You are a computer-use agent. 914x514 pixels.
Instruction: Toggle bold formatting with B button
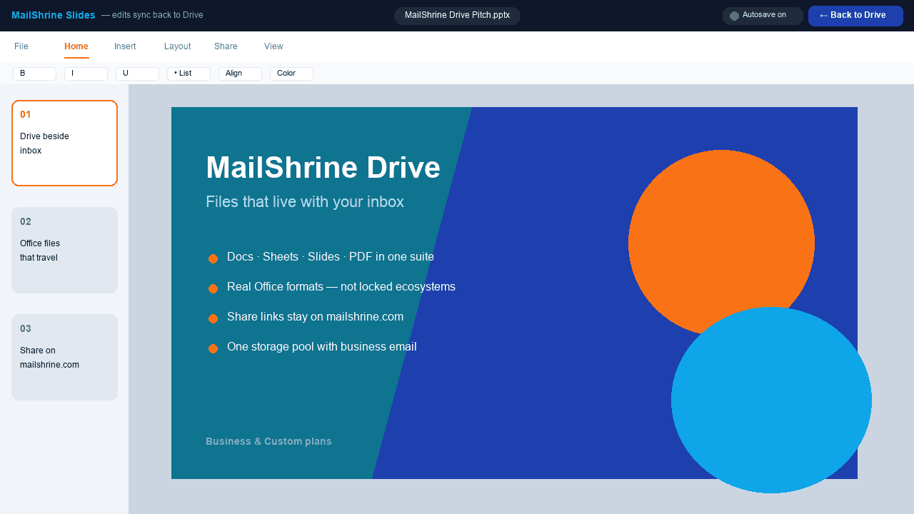pyautogui.click(x=34, y=74)
